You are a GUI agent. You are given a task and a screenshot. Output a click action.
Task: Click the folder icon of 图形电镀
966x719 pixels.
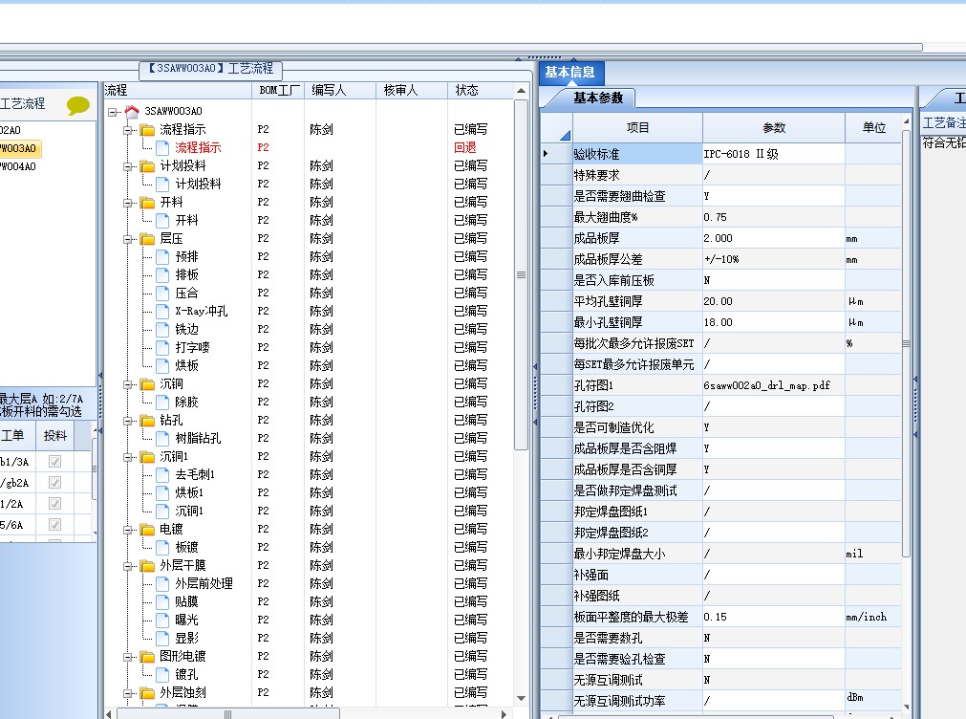coord(147,657)
